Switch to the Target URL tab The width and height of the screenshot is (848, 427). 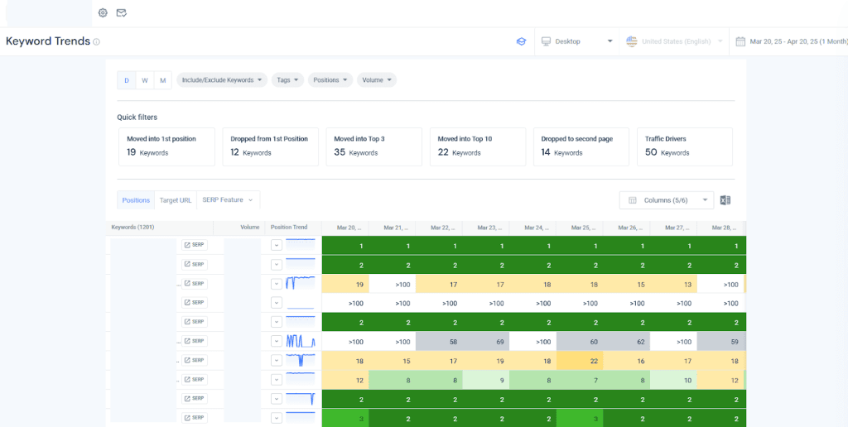176,200
